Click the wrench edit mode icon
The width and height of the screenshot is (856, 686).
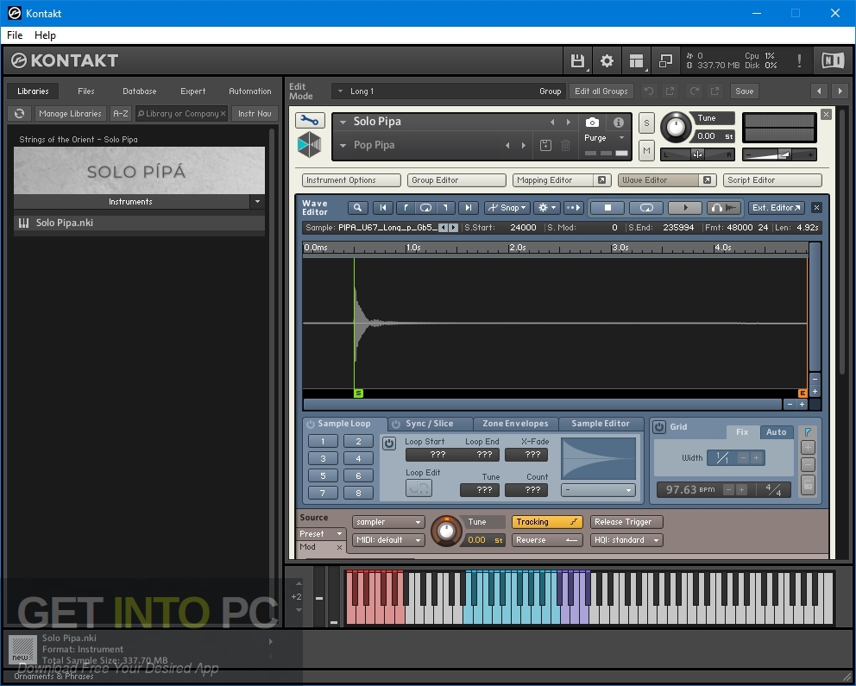tap(310, 120)
